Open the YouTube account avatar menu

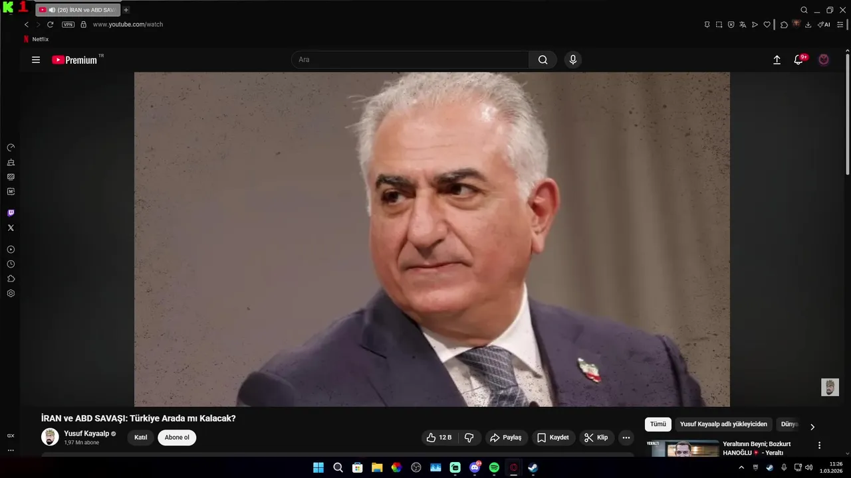[x=824, y=60]
